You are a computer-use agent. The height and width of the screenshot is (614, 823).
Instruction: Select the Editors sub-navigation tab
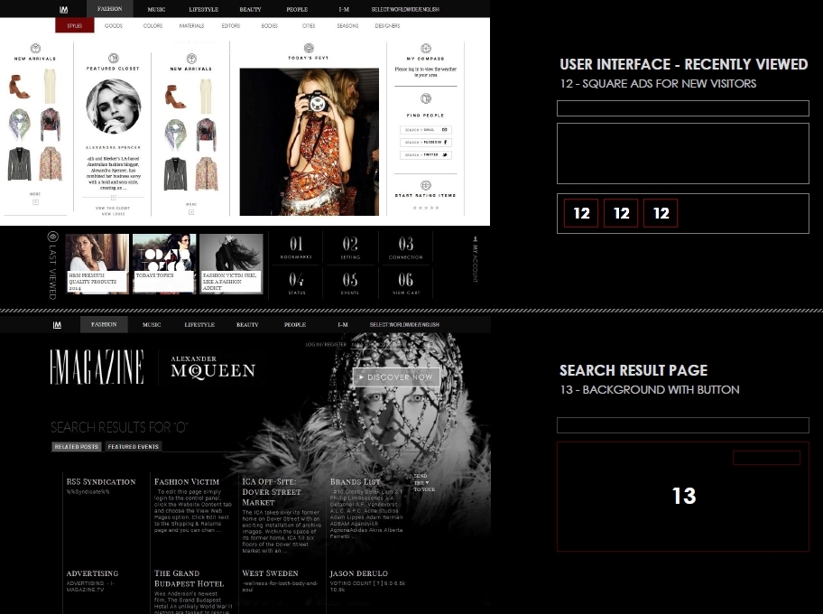[231, 26]
